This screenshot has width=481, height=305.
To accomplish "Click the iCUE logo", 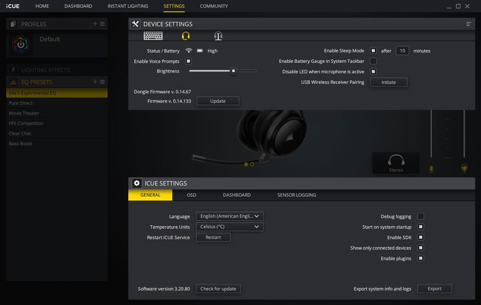I will pos(13,6).
